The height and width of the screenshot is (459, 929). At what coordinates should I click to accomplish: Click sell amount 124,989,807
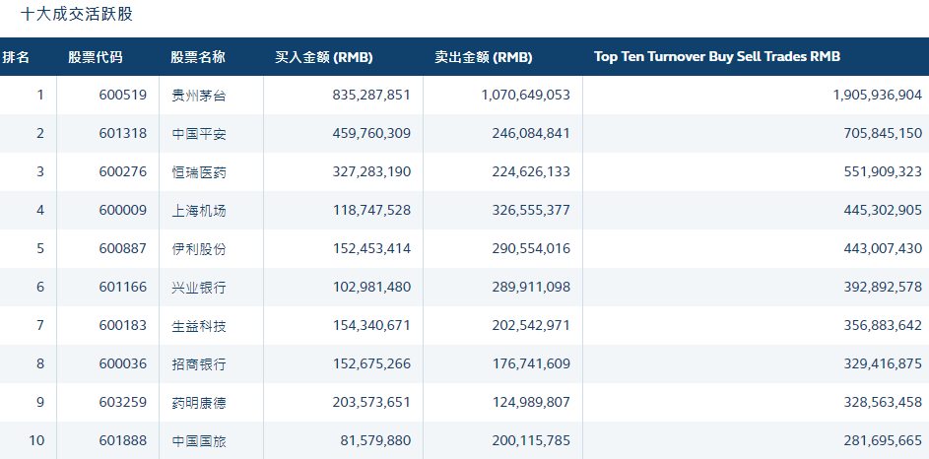(x=531, y=402)
